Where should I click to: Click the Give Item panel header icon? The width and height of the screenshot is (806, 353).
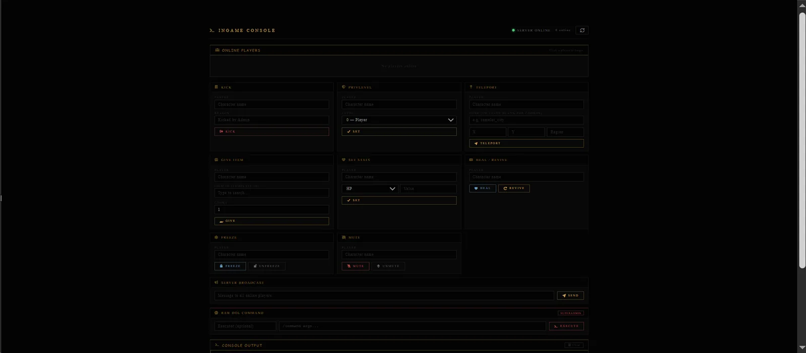pos(217,160)
